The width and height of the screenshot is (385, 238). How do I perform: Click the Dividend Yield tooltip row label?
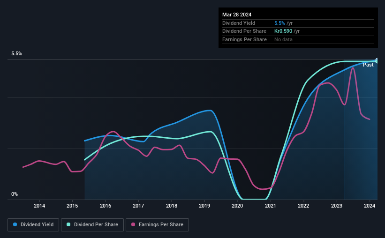(239, 23)
